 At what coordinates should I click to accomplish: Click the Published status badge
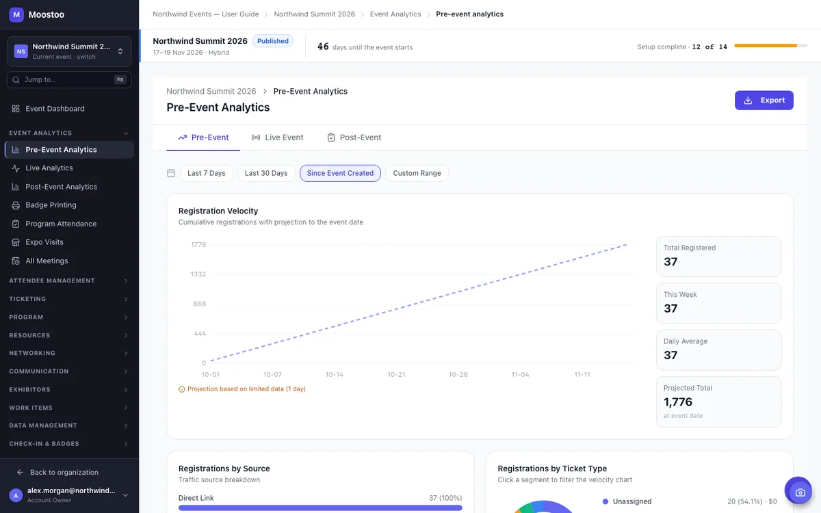(x=273, y=41)
